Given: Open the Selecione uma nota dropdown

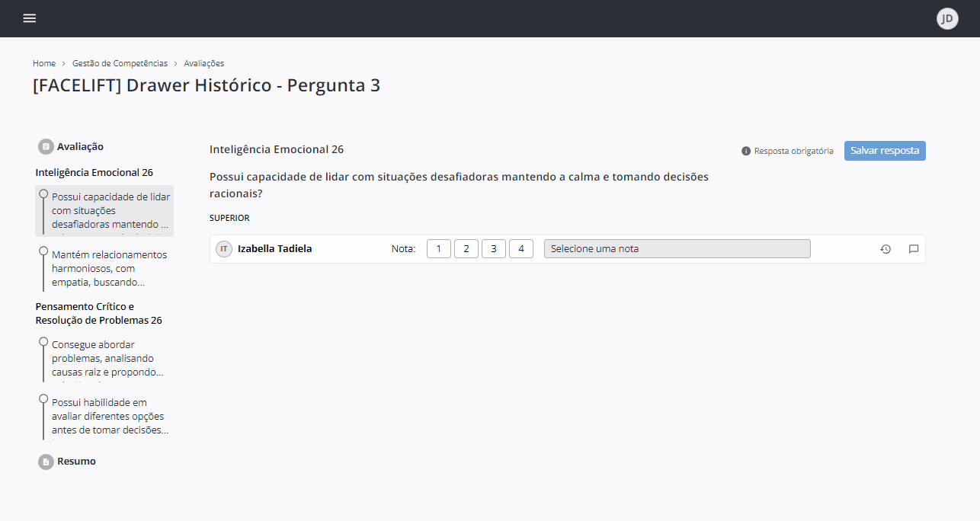Looking at the screenshot, I should [676, 248].
